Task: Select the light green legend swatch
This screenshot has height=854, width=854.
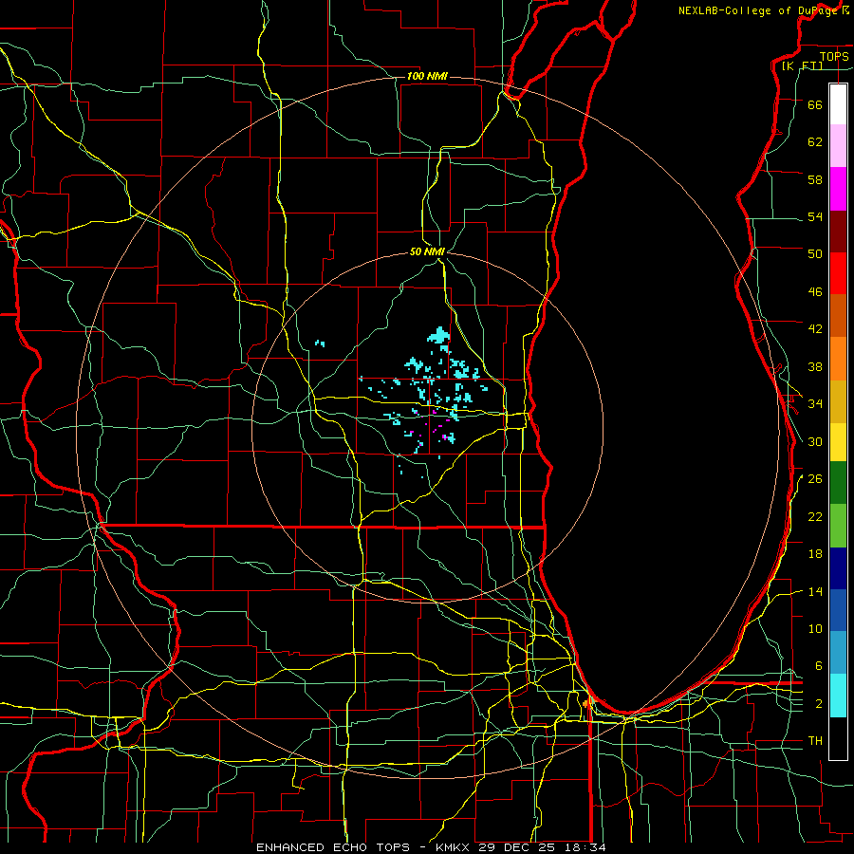Action: tap(838, 526)
